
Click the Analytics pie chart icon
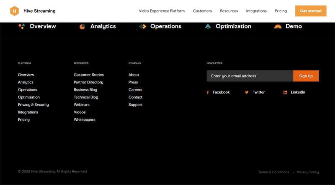pyautogui.click(x=82, y=26)
